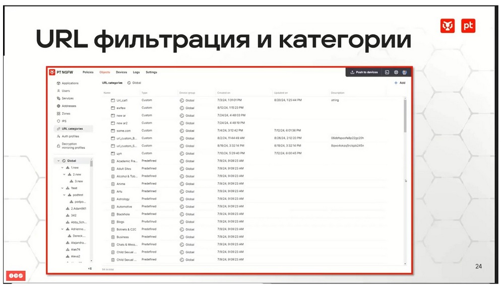Switch to the Objects tab
The height and width of the screenshot is (291, 504).
[x=105, y=72]
